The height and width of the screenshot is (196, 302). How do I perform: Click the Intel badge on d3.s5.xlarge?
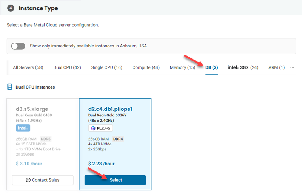(23, 128)
